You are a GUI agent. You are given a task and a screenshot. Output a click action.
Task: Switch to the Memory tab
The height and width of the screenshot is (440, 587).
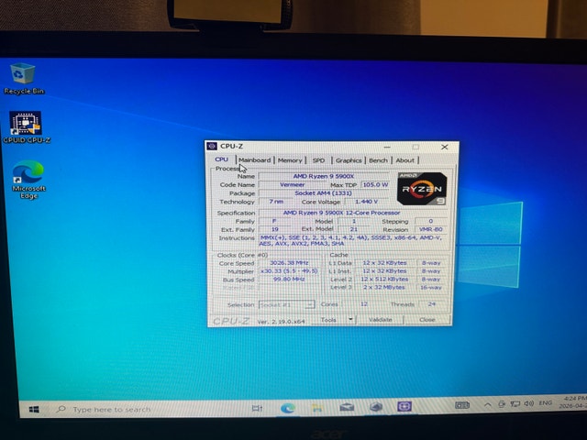(x=290, y=160)
